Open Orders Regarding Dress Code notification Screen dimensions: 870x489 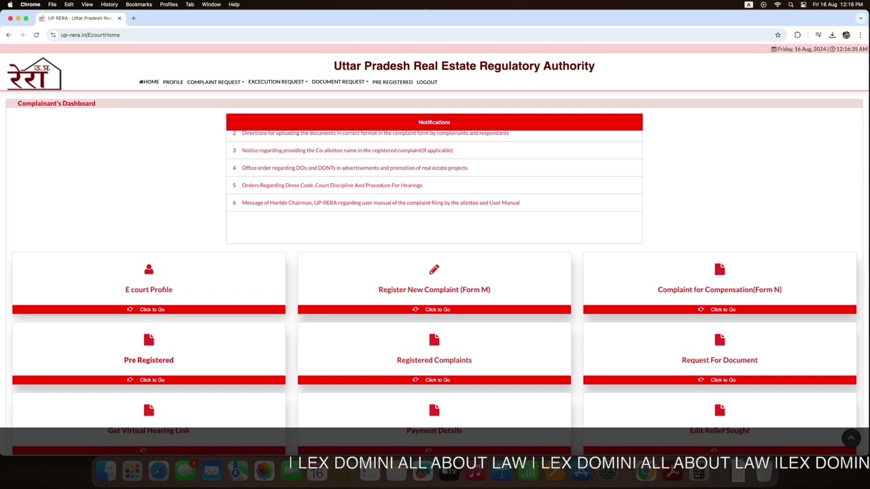click(332, 185)
